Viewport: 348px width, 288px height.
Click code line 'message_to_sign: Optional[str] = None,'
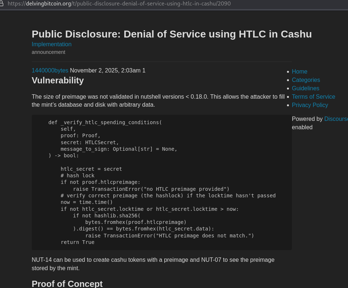119,149
